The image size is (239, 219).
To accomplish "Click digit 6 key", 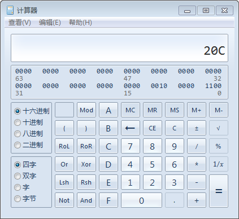I will tap(175, 164).
